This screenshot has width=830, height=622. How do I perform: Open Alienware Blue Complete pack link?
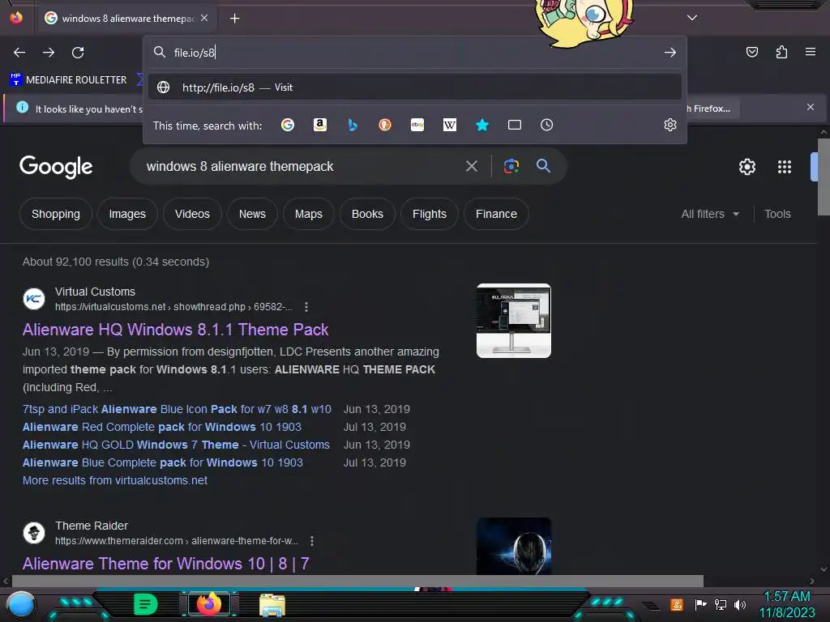162,462
